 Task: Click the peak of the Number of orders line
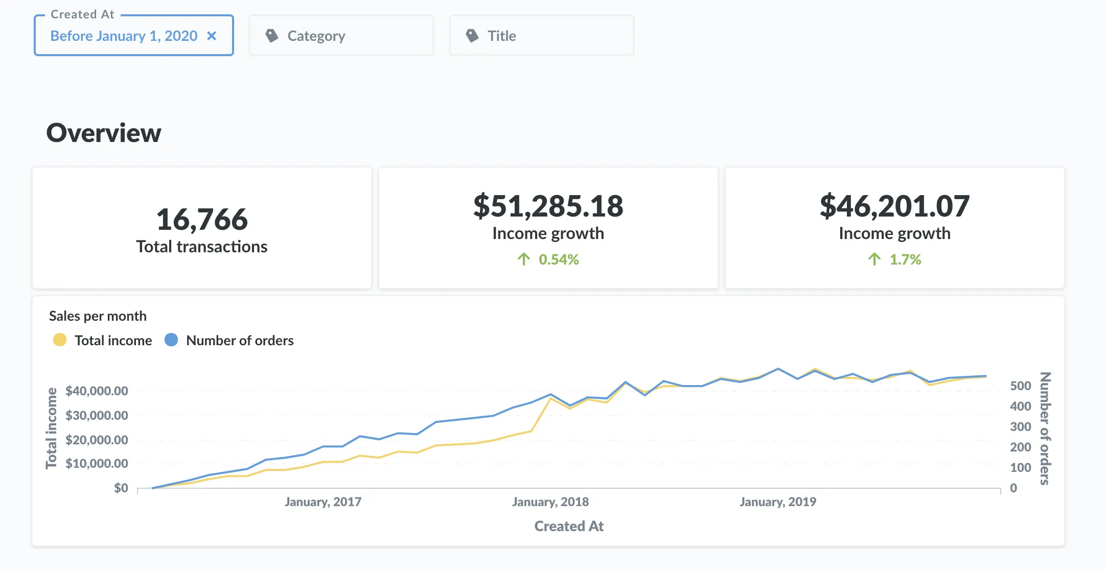(778, 368)
